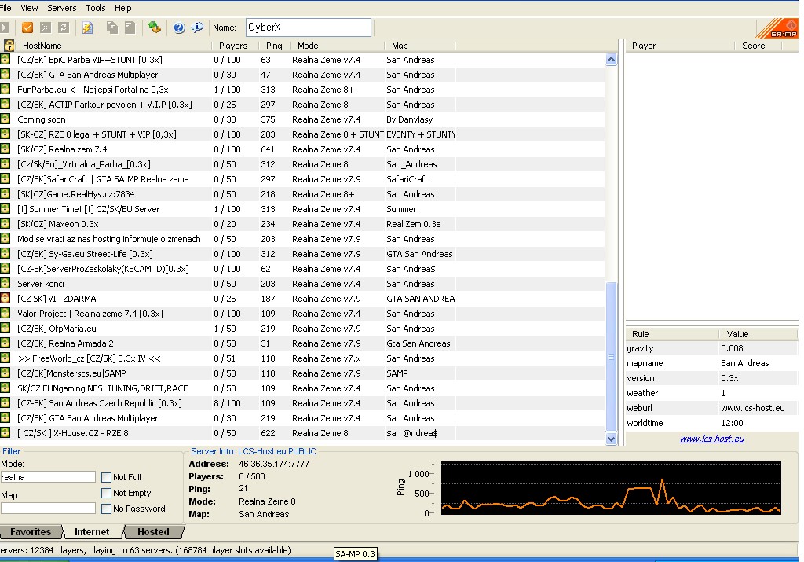
Task: Open the Servers menu
Action: click(x=61, y=8)
